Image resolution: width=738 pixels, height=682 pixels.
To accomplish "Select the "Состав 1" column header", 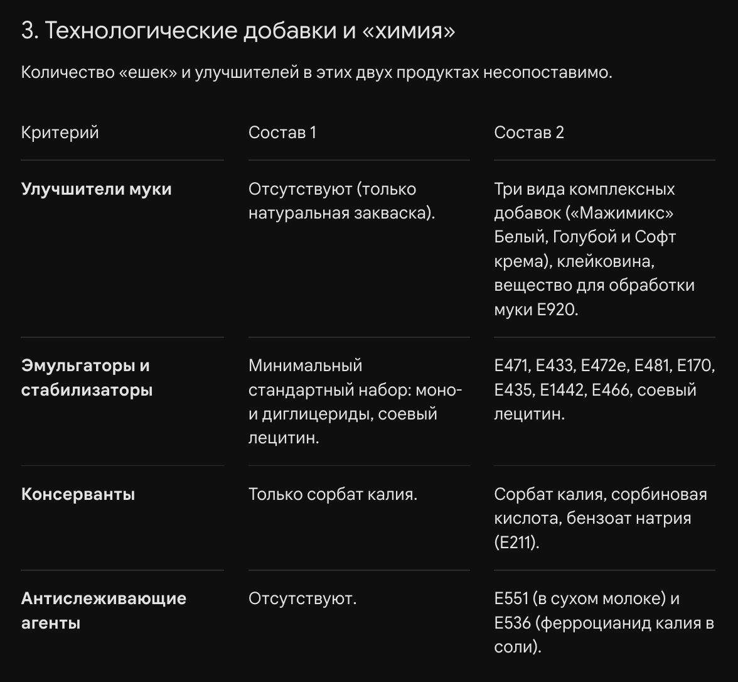I will [282, 133].
